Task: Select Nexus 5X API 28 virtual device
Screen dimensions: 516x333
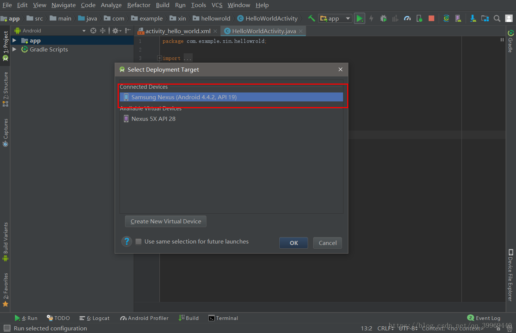Action: (x=231, y=119)
